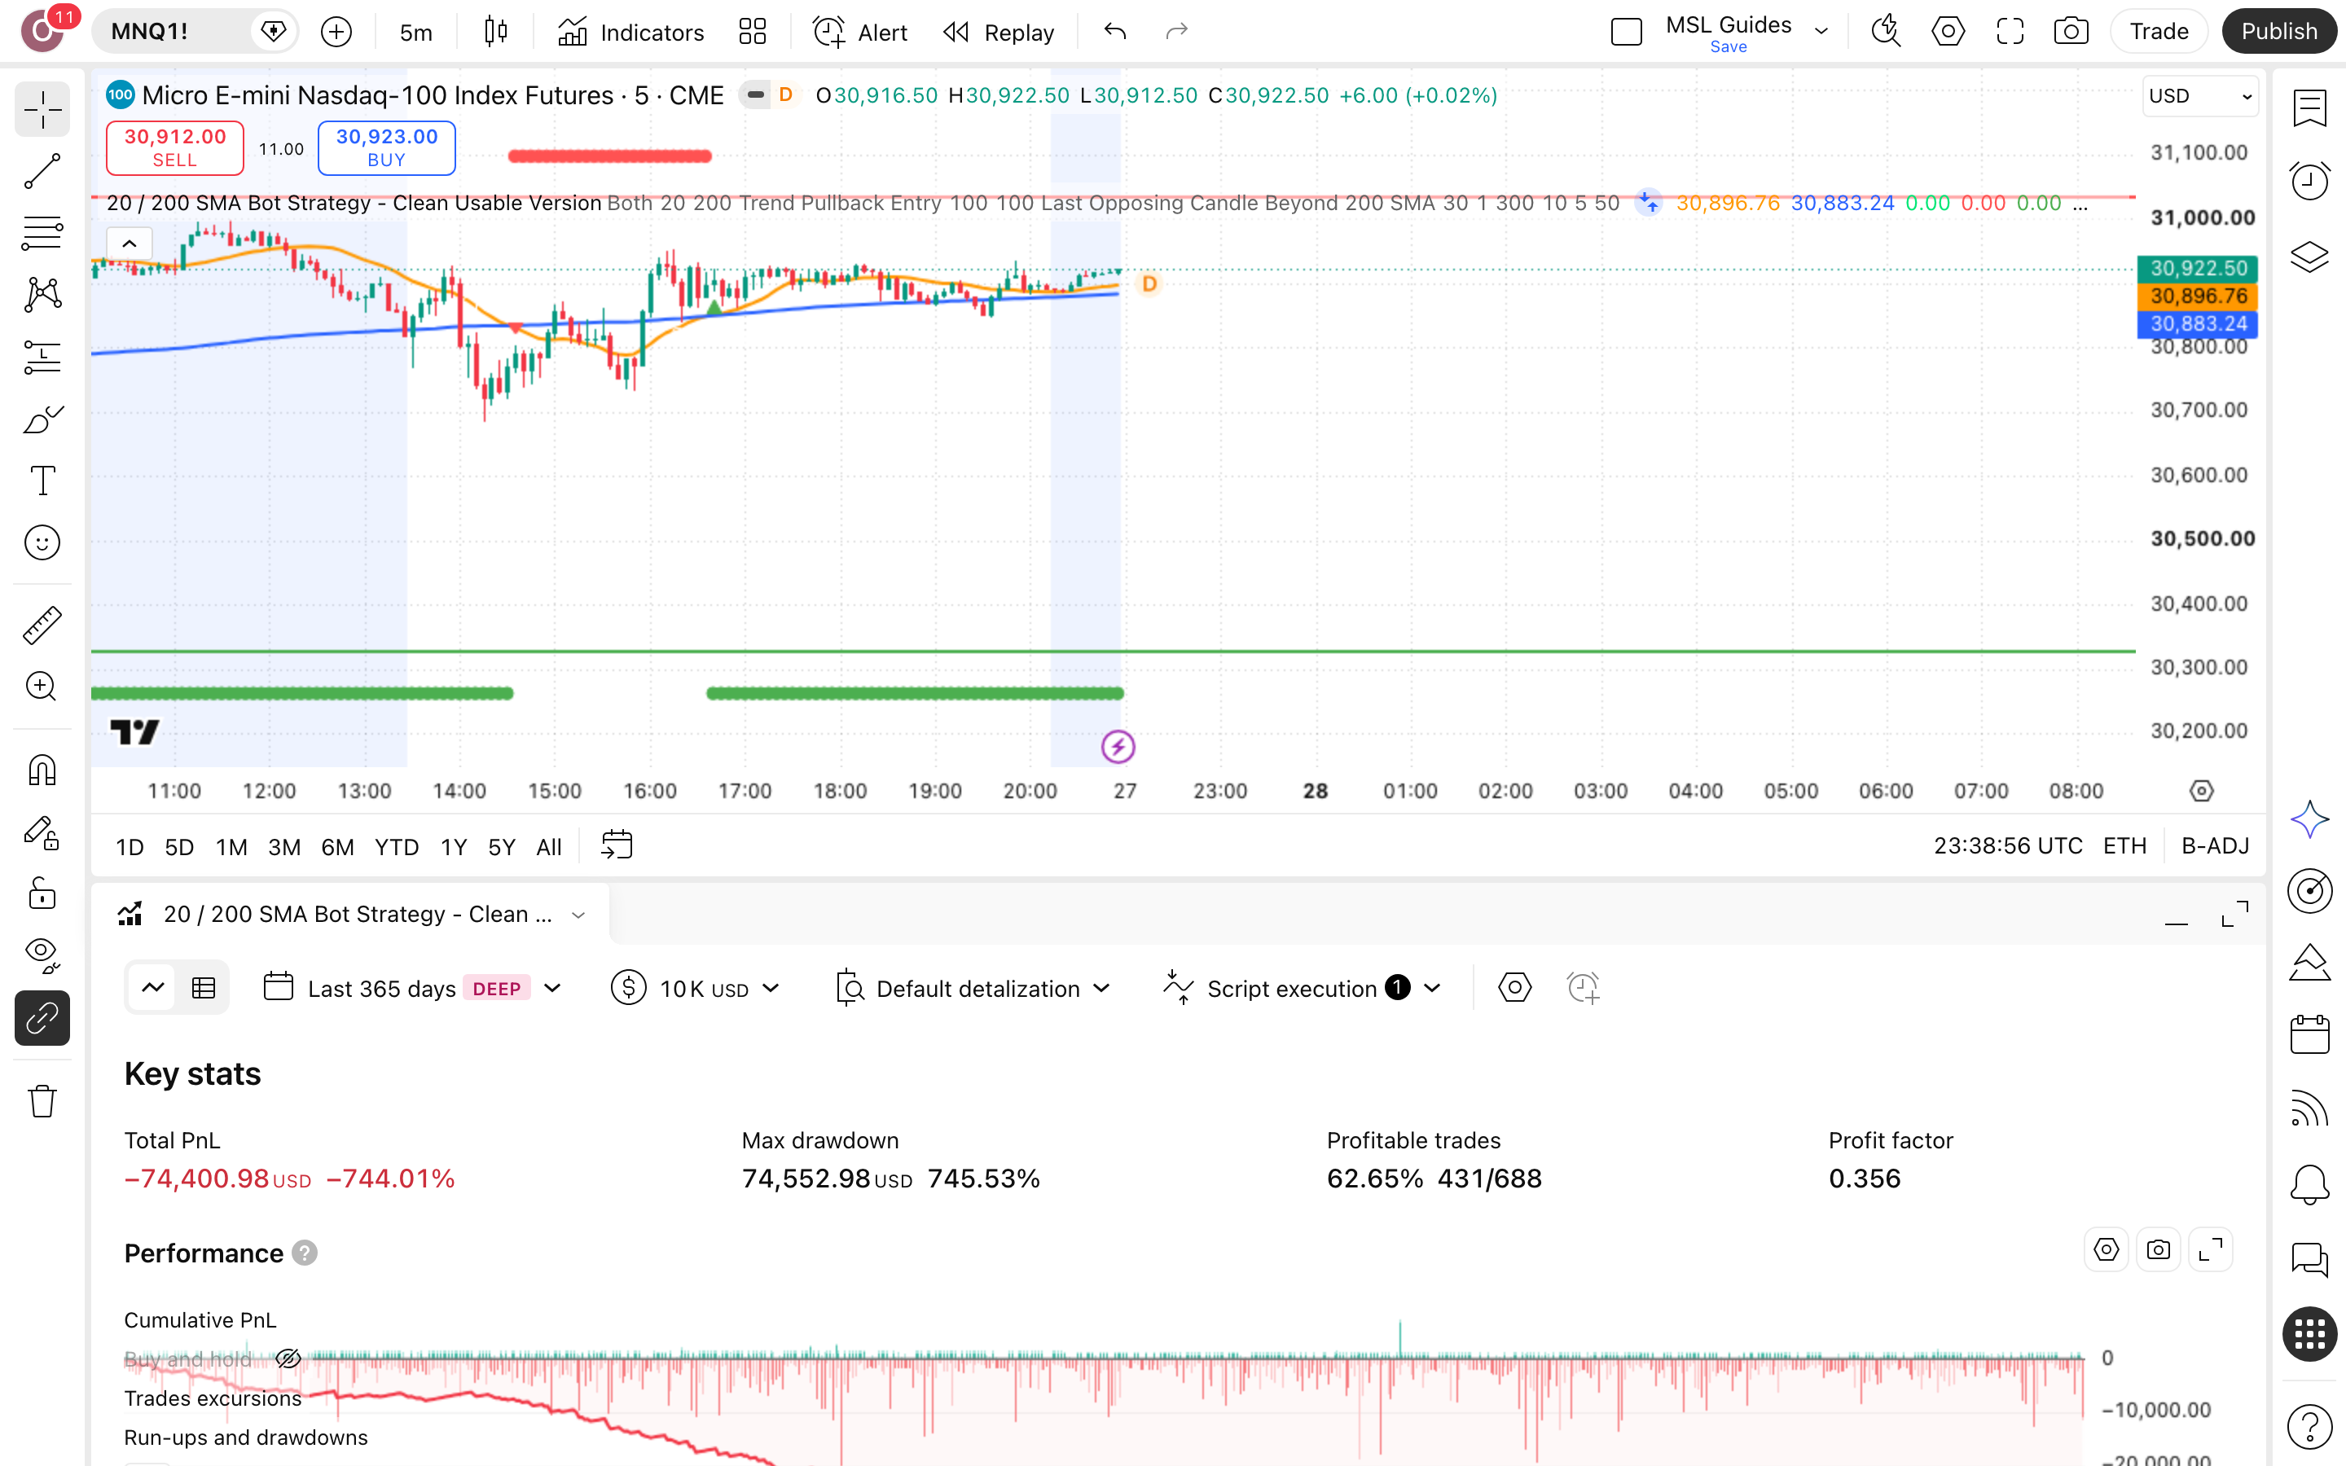Open Performance help question mark
The width and height of the screenshot is (2346, 1466).
point(305,1253)
